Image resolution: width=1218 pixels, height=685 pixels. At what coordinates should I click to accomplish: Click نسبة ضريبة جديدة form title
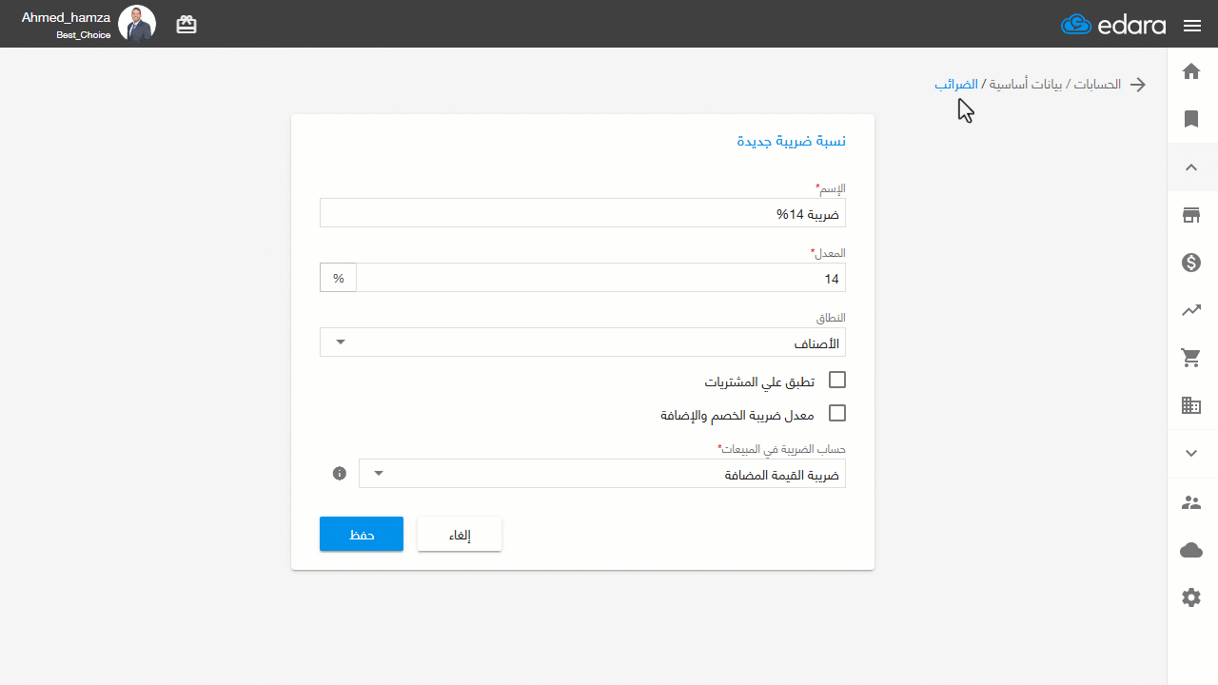point(792,141)
